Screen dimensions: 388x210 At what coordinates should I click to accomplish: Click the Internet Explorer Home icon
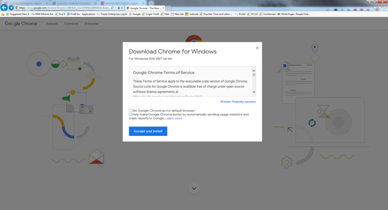[x=375, y=8]
